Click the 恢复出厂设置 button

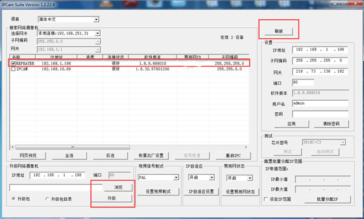point(151,155)
